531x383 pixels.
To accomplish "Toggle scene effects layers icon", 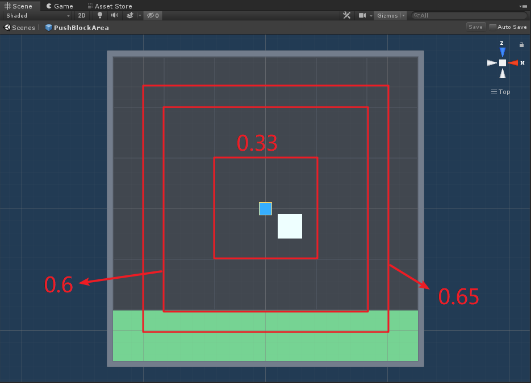I will (x=129, y=15).
